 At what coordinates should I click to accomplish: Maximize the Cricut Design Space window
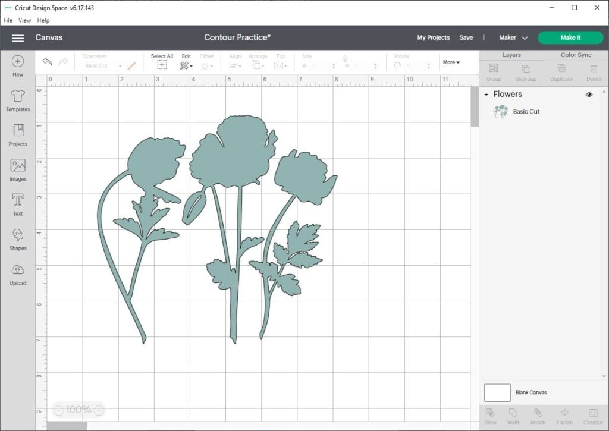click(x=575, y=7)
